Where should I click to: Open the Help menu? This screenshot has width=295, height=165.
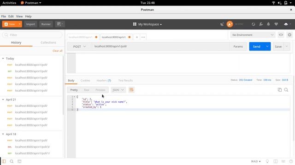[x=28, y=16]
